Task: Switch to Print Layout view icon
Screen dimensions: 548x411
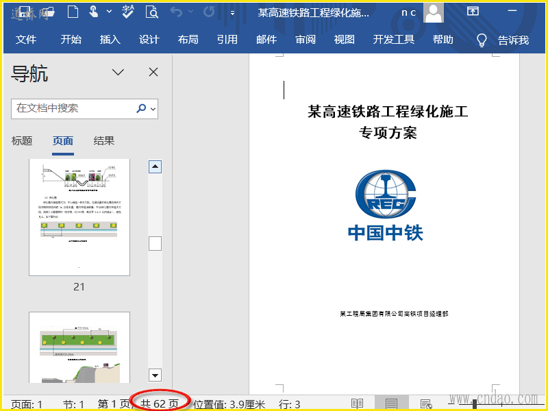Action: (391, 404)
